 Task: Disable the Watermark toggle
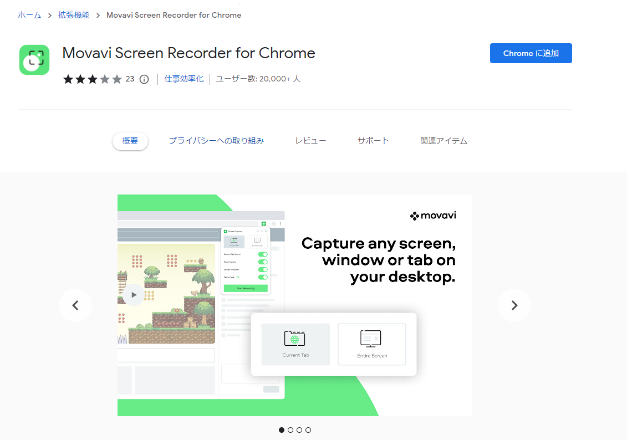click(x=263, y=277)
